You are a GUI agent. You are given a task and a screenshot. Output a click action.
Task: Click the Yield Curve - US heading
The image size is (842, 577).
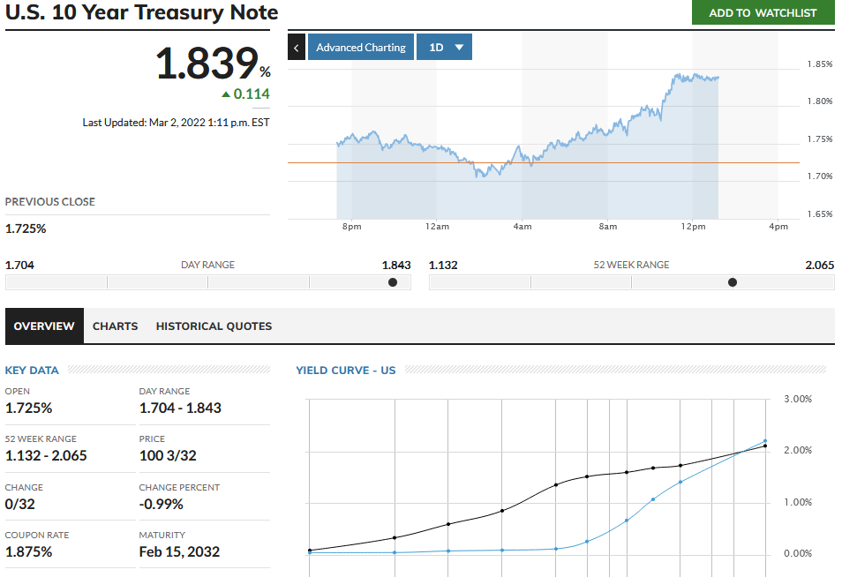[346, 371]
